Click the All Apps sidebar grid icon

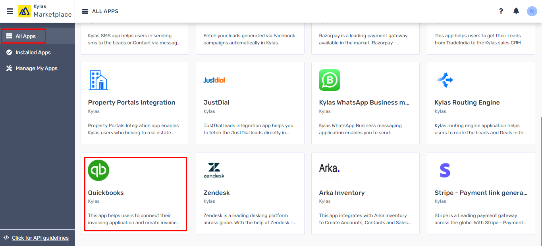[9, 36]
